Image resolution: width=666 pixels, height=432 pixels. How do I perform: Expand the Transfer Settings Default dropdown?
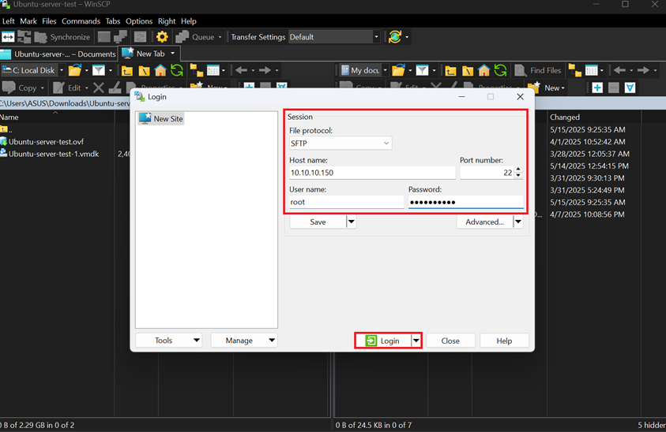pyautogui.click(x=376, y=37)
